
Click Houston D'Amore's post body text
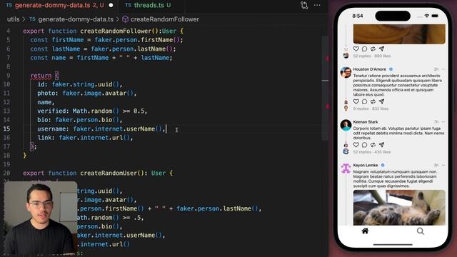397,85
